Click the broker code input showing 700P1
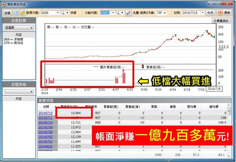 (x=106, y=13)
